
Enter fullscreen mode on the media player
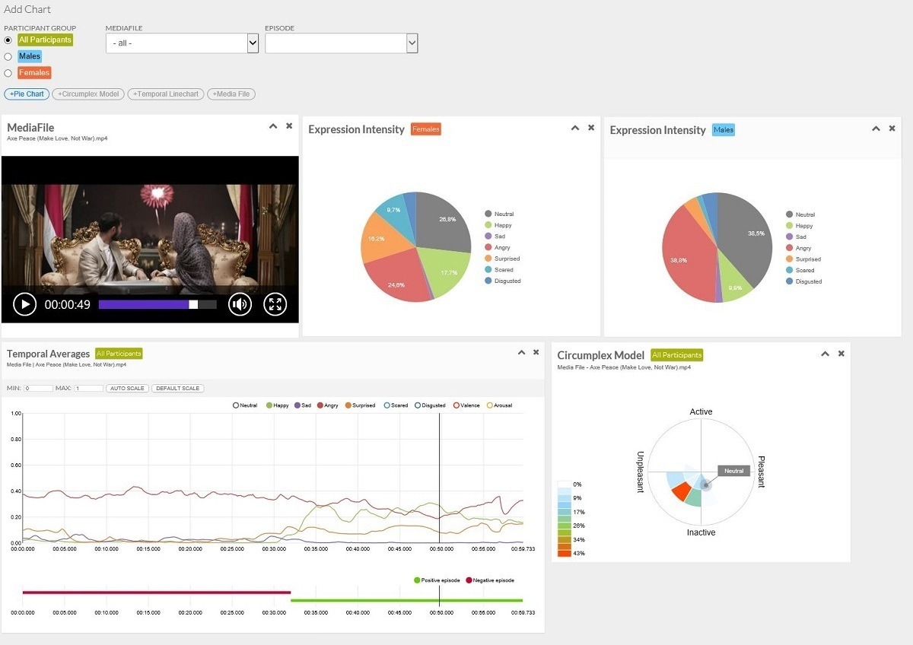pos(275,305)
